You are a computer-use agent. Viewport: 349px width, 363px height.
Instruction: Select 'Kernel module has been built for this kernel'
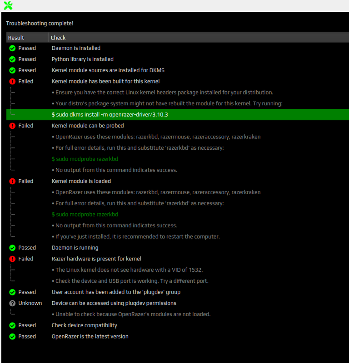[x=178, y=82]
